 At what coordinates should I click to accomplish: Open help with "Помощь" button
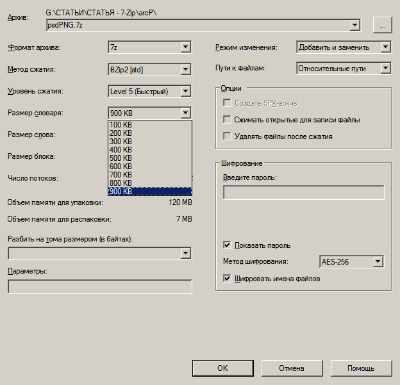362,368
